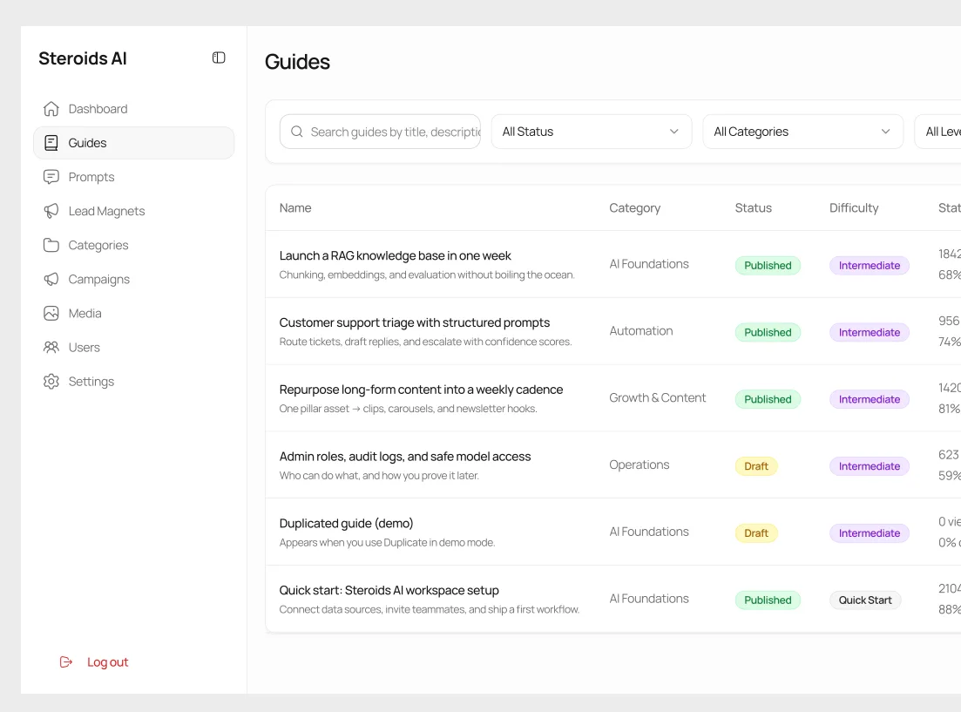
Task: Click the Settings gear icon
Action: click(51, 382)
